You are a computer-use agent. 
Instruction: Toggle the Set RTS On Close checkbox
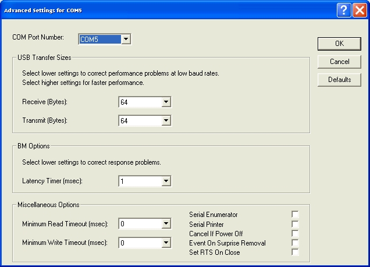coord(295,252)
